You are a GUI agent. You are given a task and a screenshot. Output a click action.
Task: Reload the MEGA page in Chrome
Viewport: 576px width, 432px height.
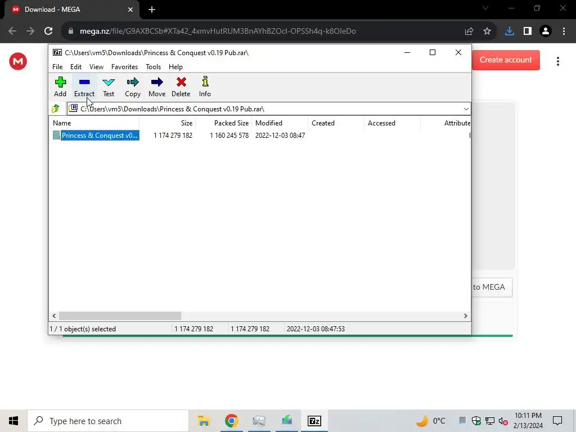click(x=48, y=31)
